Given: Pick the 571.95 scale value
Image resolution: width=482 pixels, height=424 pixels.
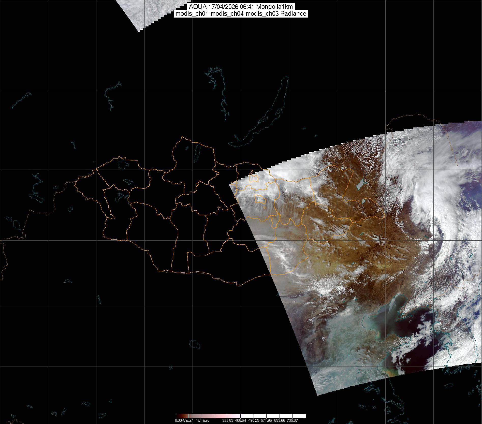Looking at the screenshot, I should tap(266, 420).
